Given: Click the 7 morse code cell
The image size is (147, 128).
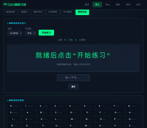Looking at the screenshot, I should pyautogui.click(x=118, y=106).
